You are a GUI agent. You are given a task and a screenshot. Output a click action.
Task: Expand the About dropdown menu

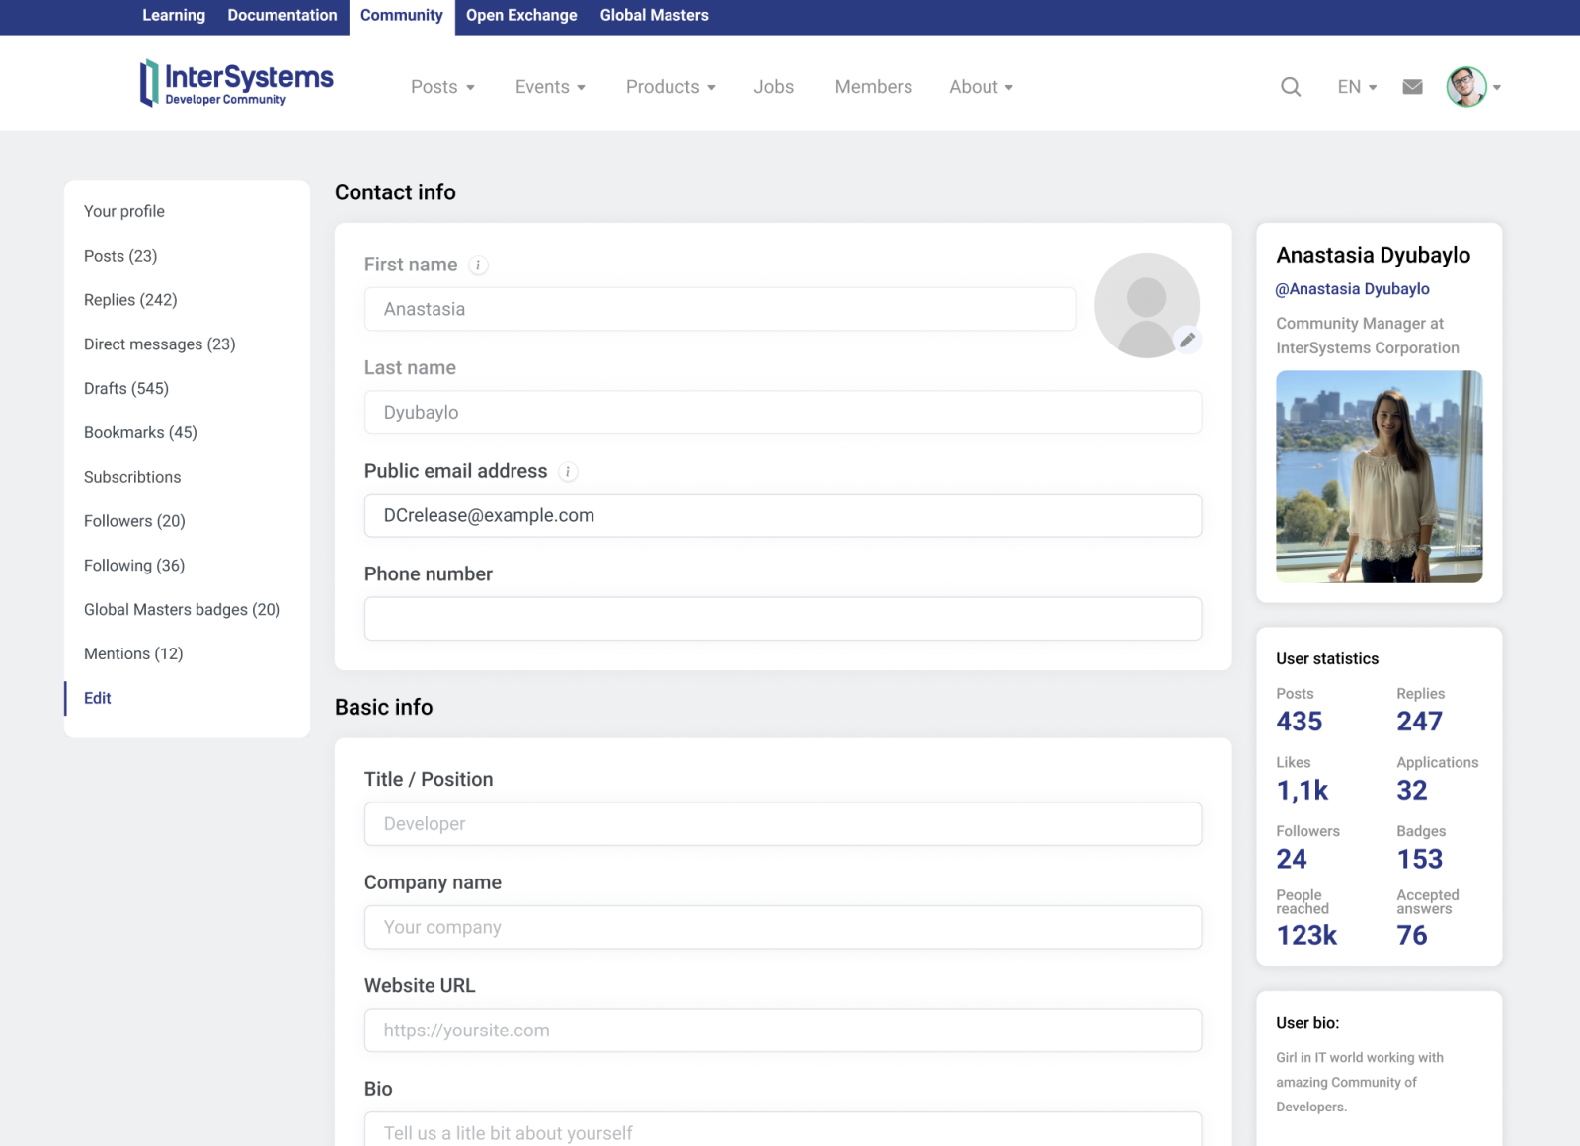[x=981, y=87]
